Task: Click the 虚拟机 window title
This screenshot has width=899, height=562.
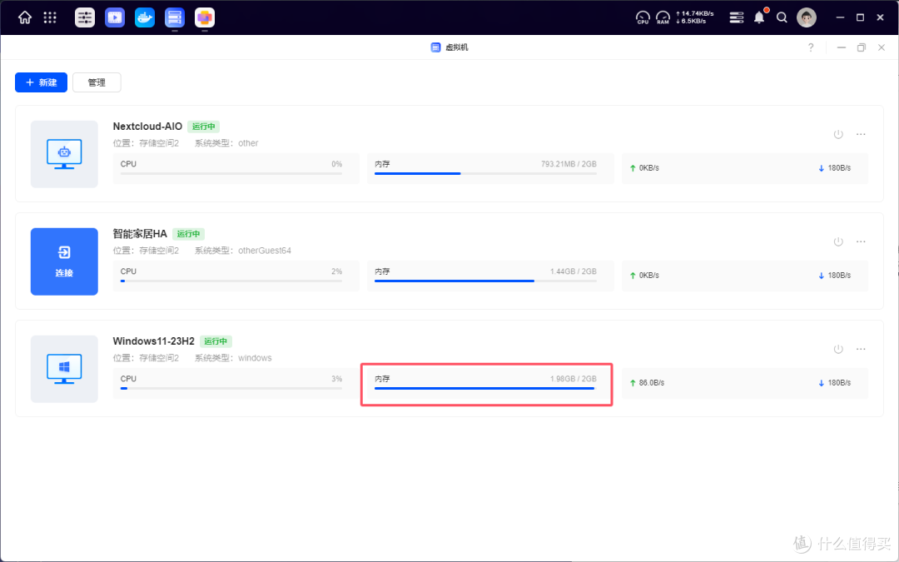Action: coord(457,47)
